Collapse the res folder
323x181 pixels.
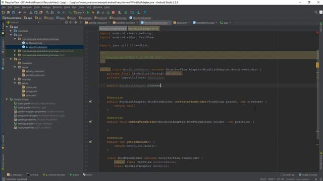11,59
